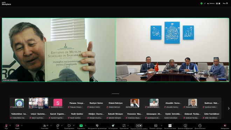Toggle the video camera on or off
This screenshot has width=231, height=130.
pyautogui.click(x=17, y=126)
